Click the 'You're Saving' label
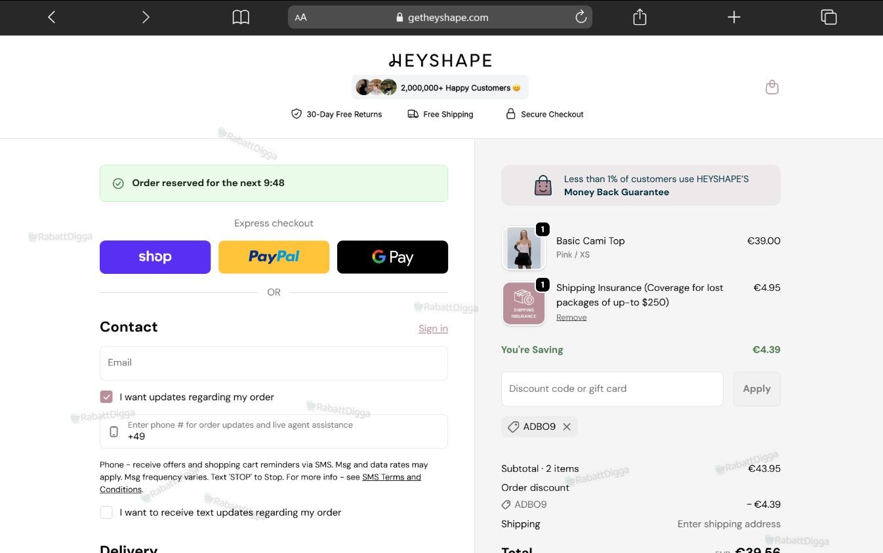This screenshot has width=883, height=553. 532,350
